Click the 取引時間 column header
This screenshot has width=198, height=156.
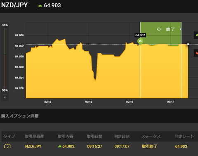pyautogui.click(x=94, y=136)
